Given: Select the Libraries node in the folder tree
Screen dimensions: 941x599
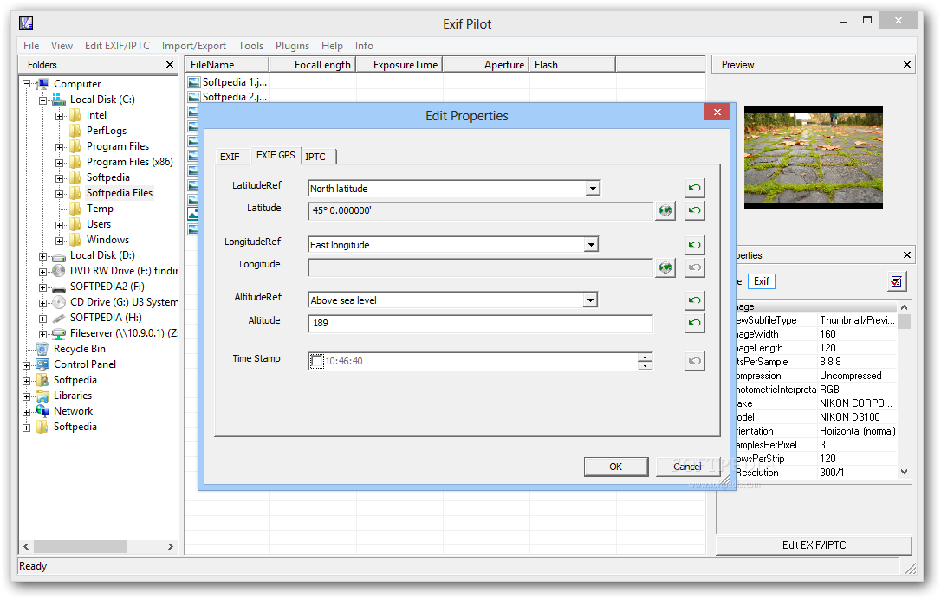Looking at the screenshot, I should [x=73, y=396].
